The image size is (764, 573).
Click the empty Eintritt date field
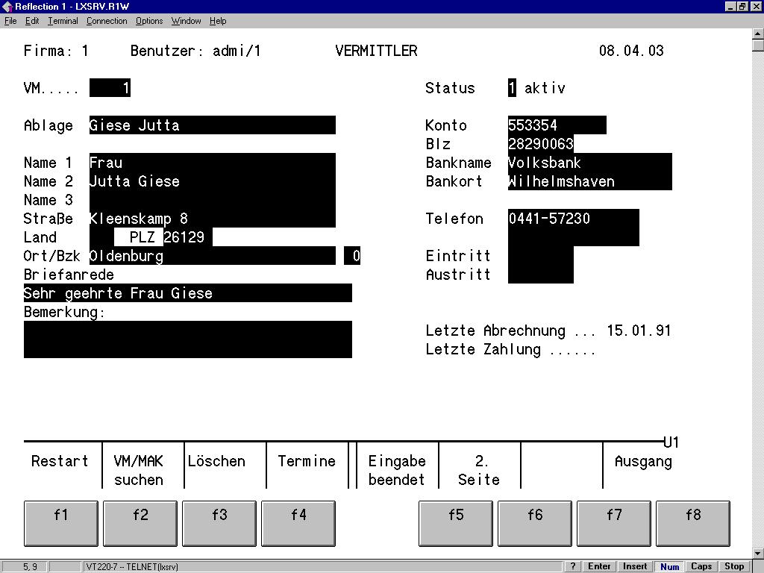pos(541,255)
